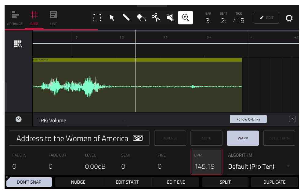Toggle the Follow Q-Links button
The width and height of the screenshot is (304, 194).
click(x=248, y=119)
